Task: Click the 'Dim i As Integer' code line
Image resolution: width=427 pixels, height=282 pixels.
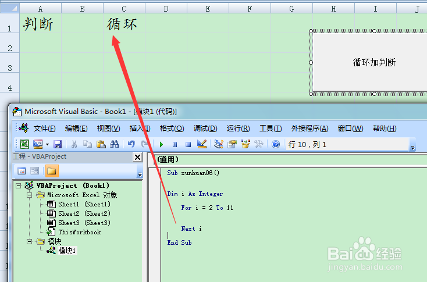Action: pyautogui.click(x=195, y=194)
